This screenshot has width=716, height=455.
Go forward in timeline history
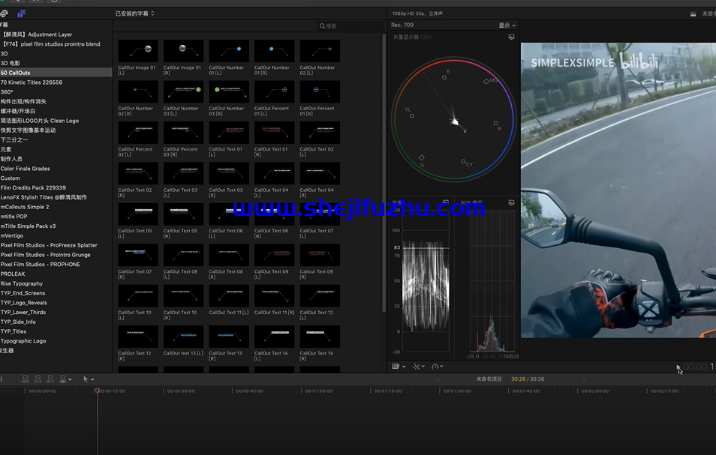[584, 379]
